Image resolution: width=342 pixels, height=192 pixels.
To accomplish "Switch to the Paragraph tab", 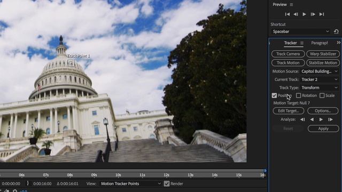I will tap(320, 43).
